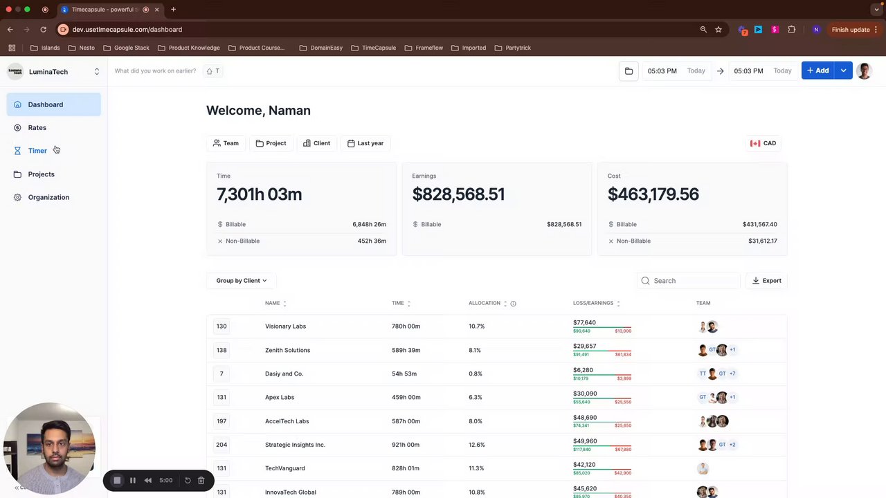Open the Google Stack bookmarks folder

point(126,48)
